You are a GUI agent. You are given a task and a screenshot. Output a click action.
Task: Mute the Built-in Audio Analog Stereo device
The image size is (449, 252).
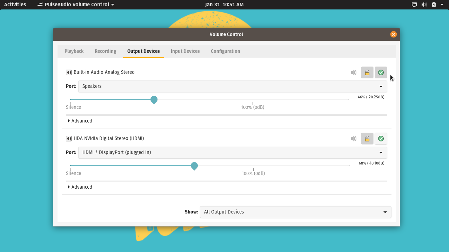pos(354,72)
